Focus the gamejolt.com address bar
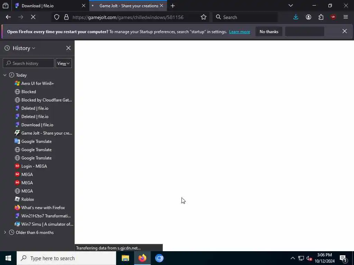 pos(128,17)
